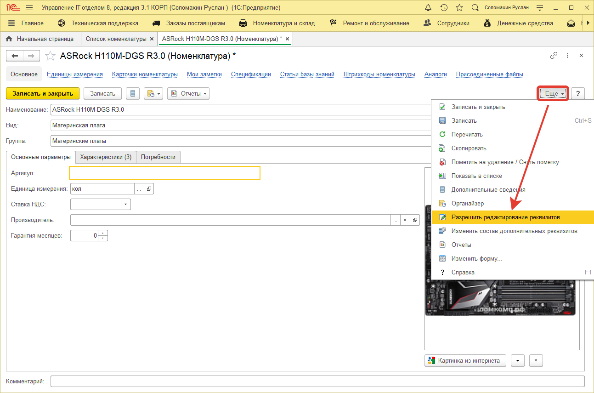Open the organizer dropdown button
Image resolution: width=594 pixels, height=393 pixels.
click(x=153, y=94)
